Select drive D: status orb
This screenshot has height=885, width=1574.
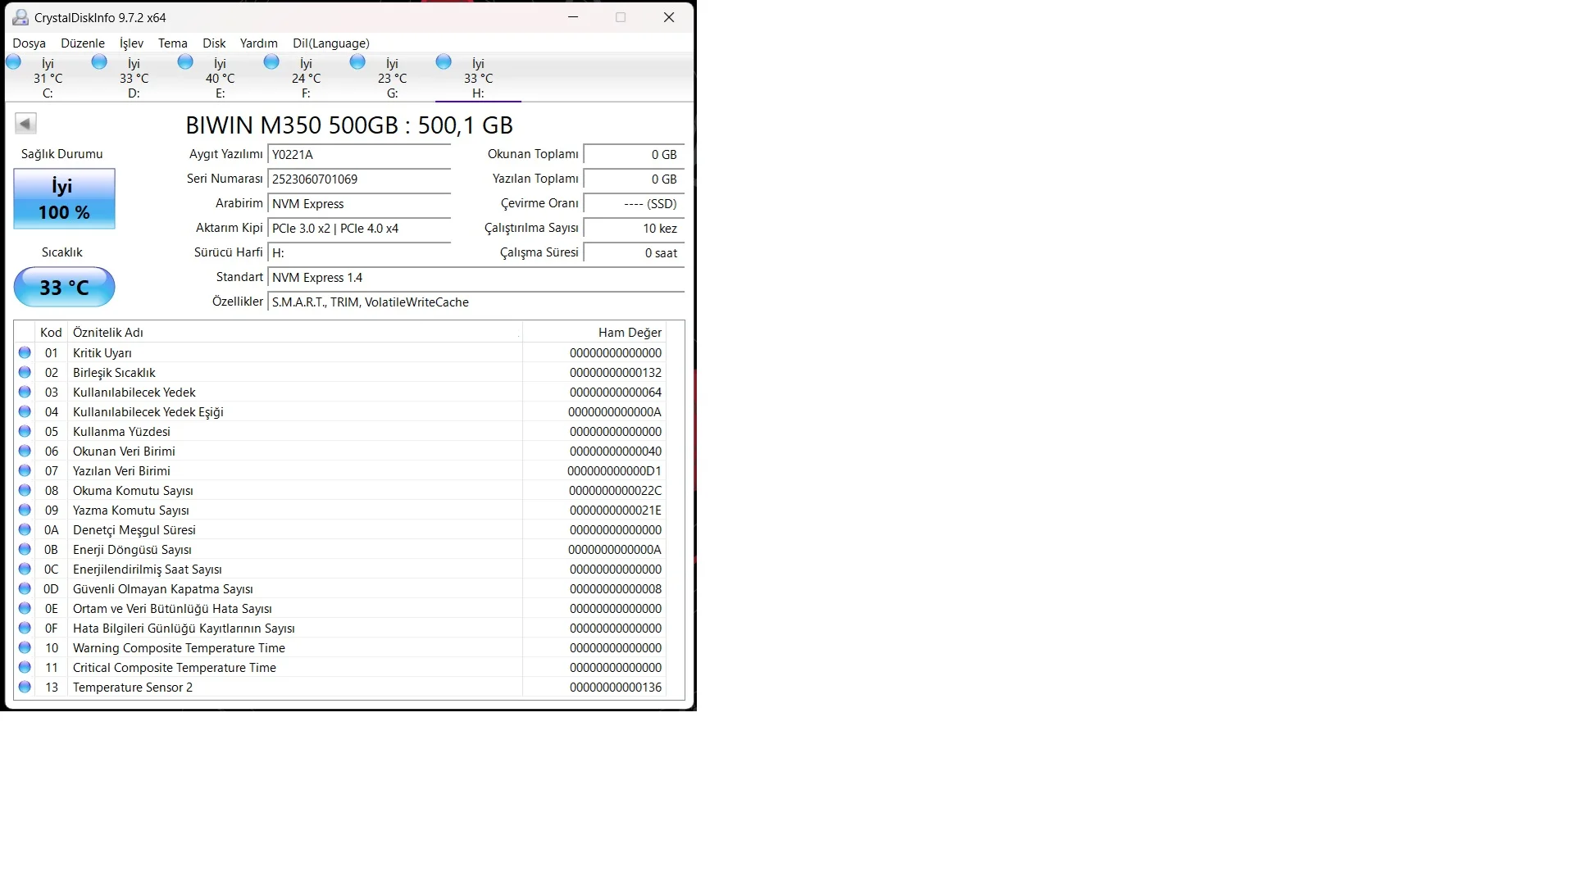click(99, 62)
